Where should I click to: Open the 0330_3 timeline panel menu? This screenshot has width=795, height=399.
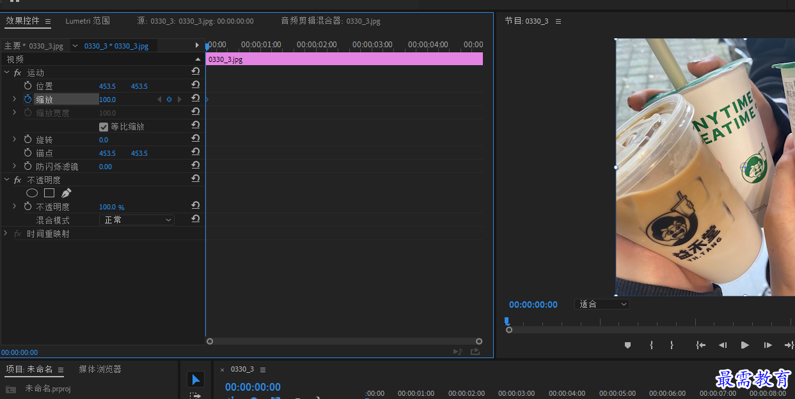263,370
